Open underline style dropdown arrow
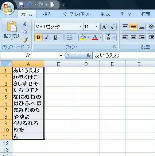This screenshot has width=155, height=156. pyautogui.click(x=61, y=37)
